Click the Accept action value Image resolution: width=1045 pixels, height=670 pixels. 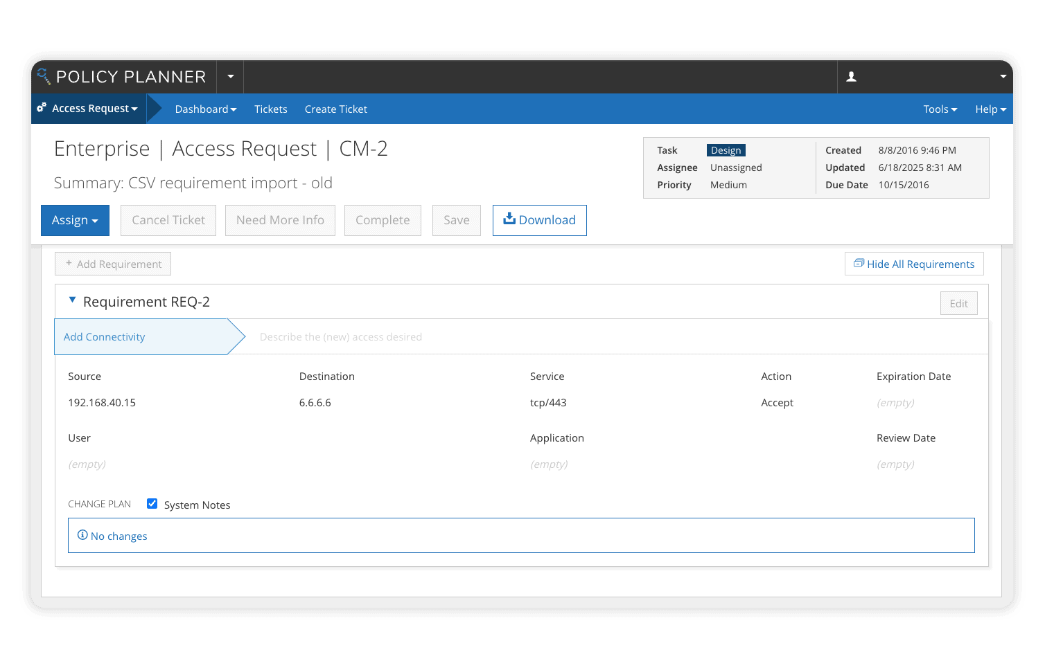coord(777,403)
